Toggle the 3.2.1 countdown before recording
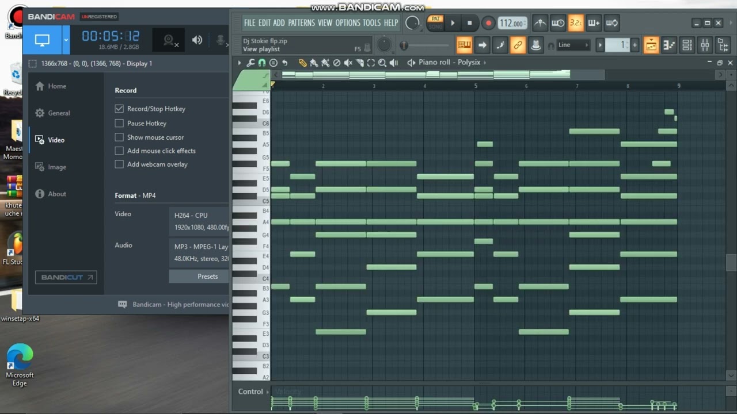Viewport: 737px width, 414px height. tap(576, 23)
